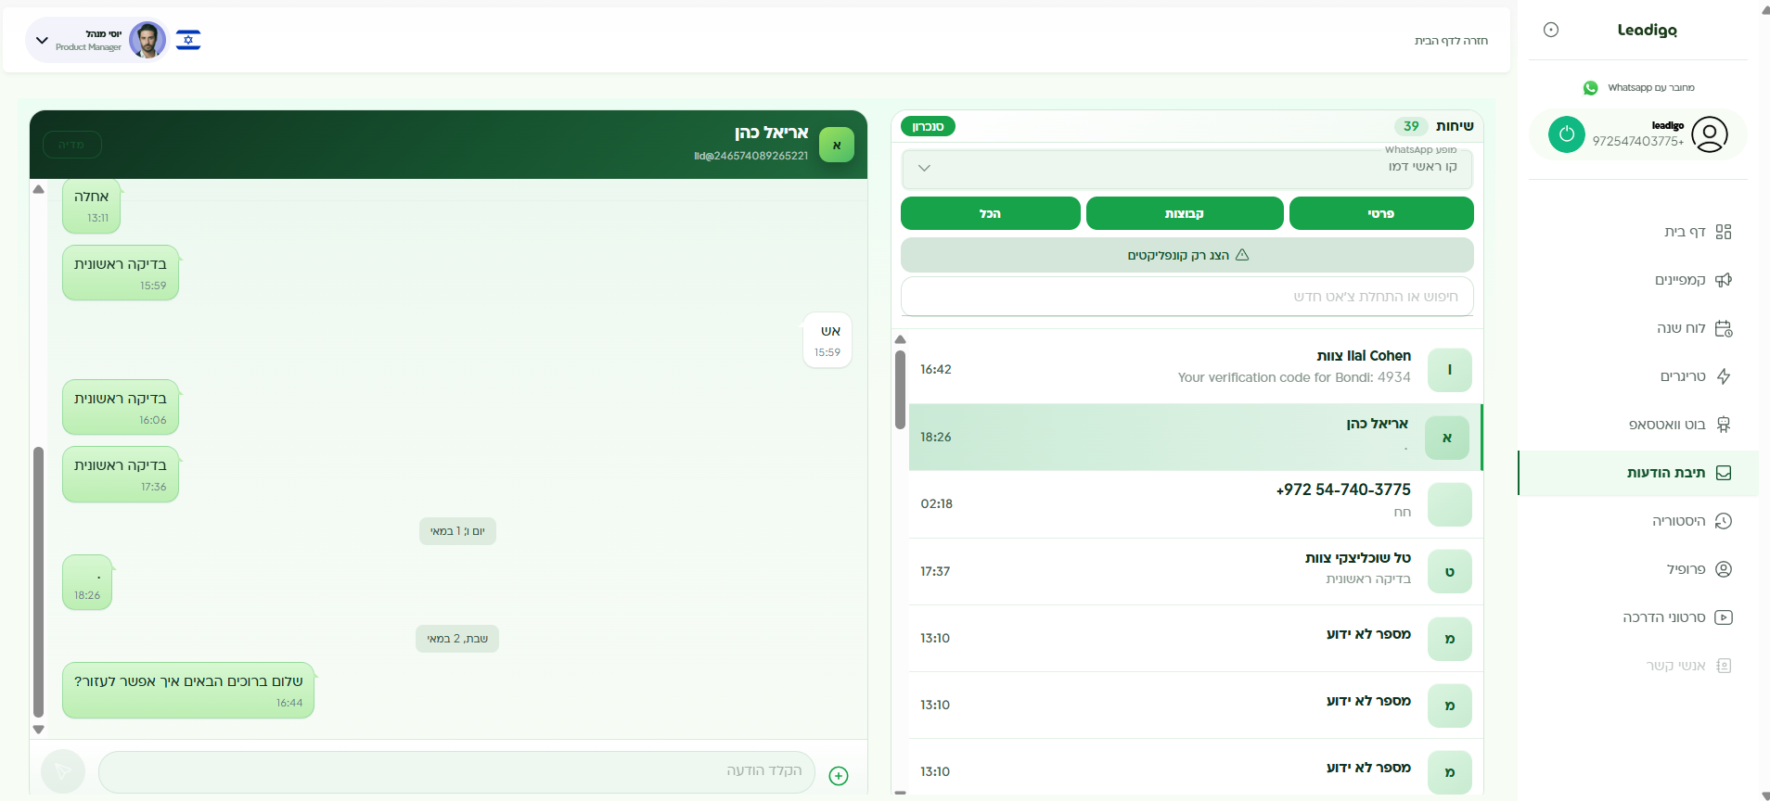The image size is (1770, 801).
Task: Click the green power button icon
Action: tap(1566, 134)
